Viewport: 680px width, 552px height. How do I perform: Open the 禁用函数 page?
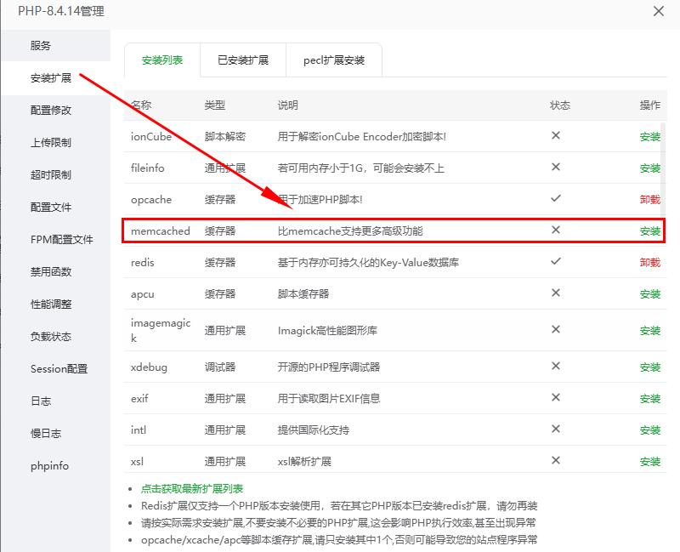[54, 272]
